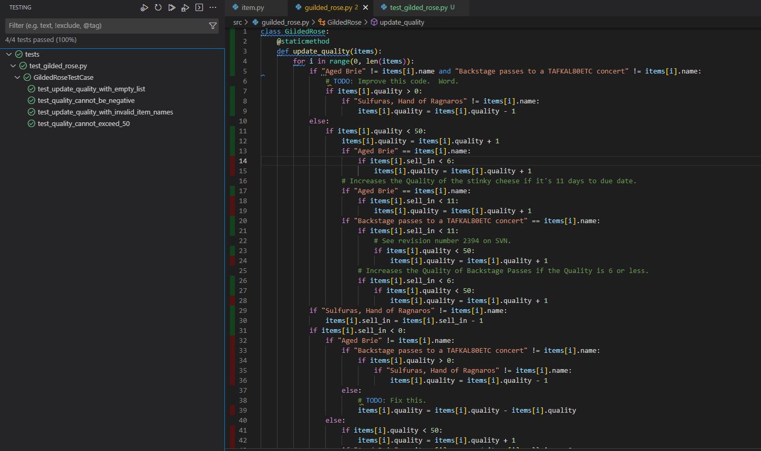Click the filter funnel icon
Screen dimensions: 761x451
[x=213, y=26]
